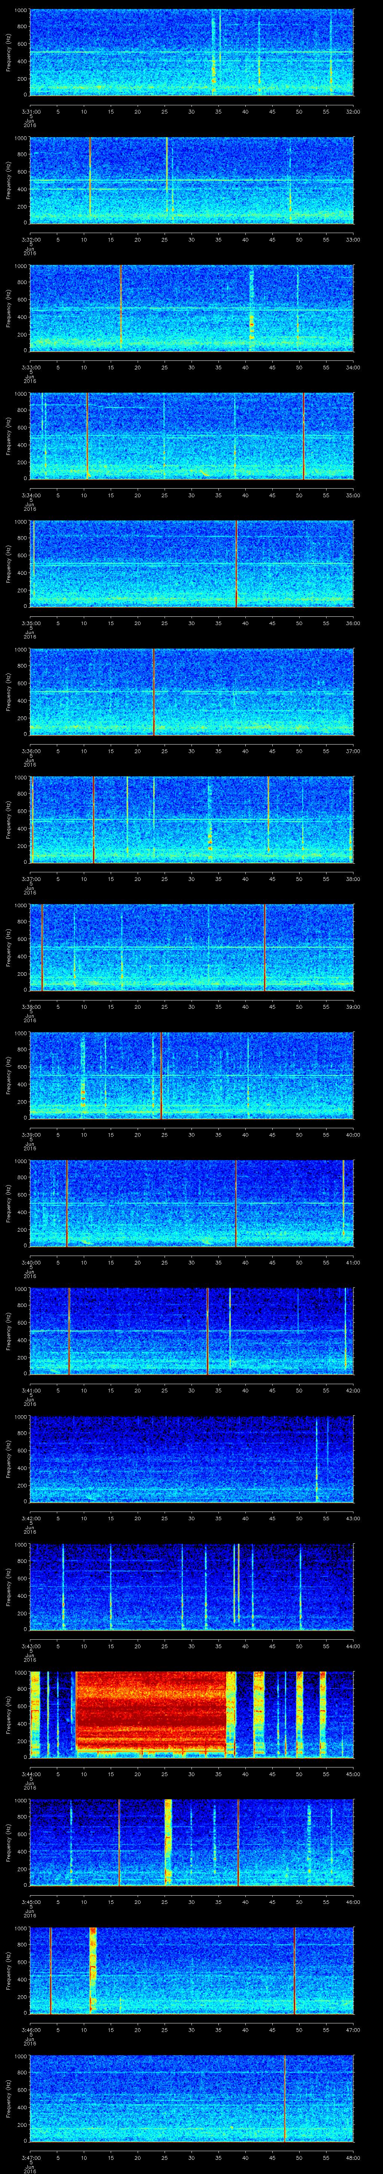Screen dimensions: 383x2174
Task: Click the '3:32:00' start time label
Action: [30, 240]
